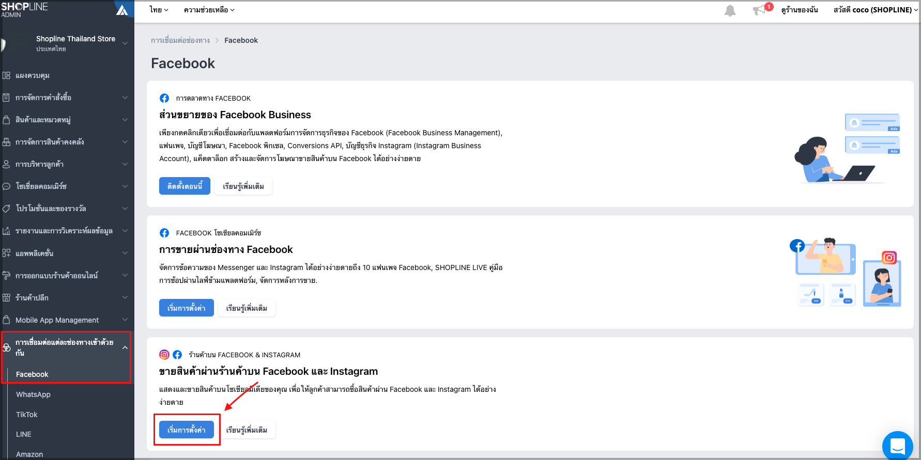Expand แอพพลิเคชั่น menu chevron

click(x=125, y=253)
